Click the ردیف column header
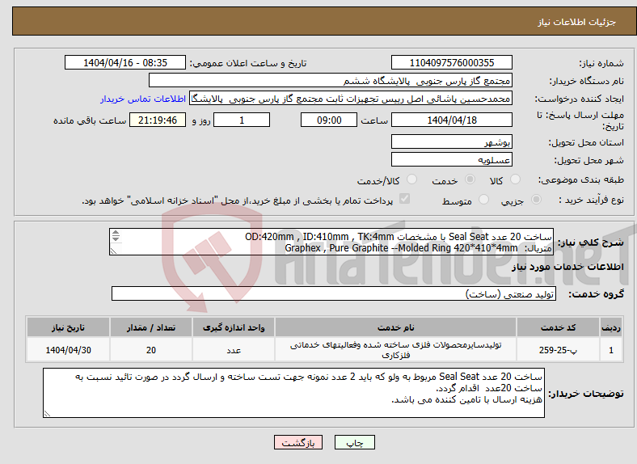 point(611,327)
